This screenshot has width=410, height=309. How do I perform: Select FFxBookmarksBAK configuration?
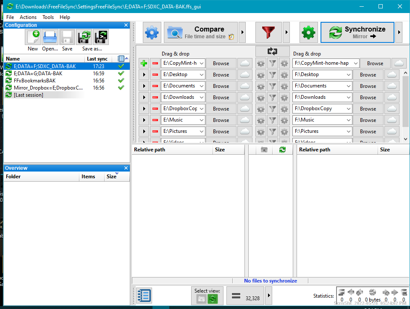pyautogui.click(x=67, y=81)
